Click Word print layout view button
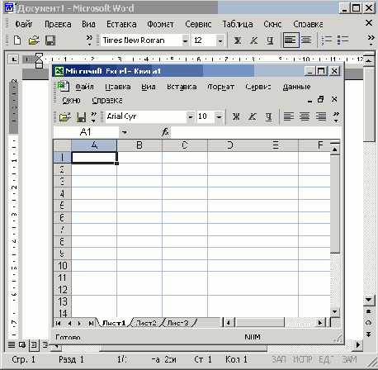378x370 pixels. point(34,344)
